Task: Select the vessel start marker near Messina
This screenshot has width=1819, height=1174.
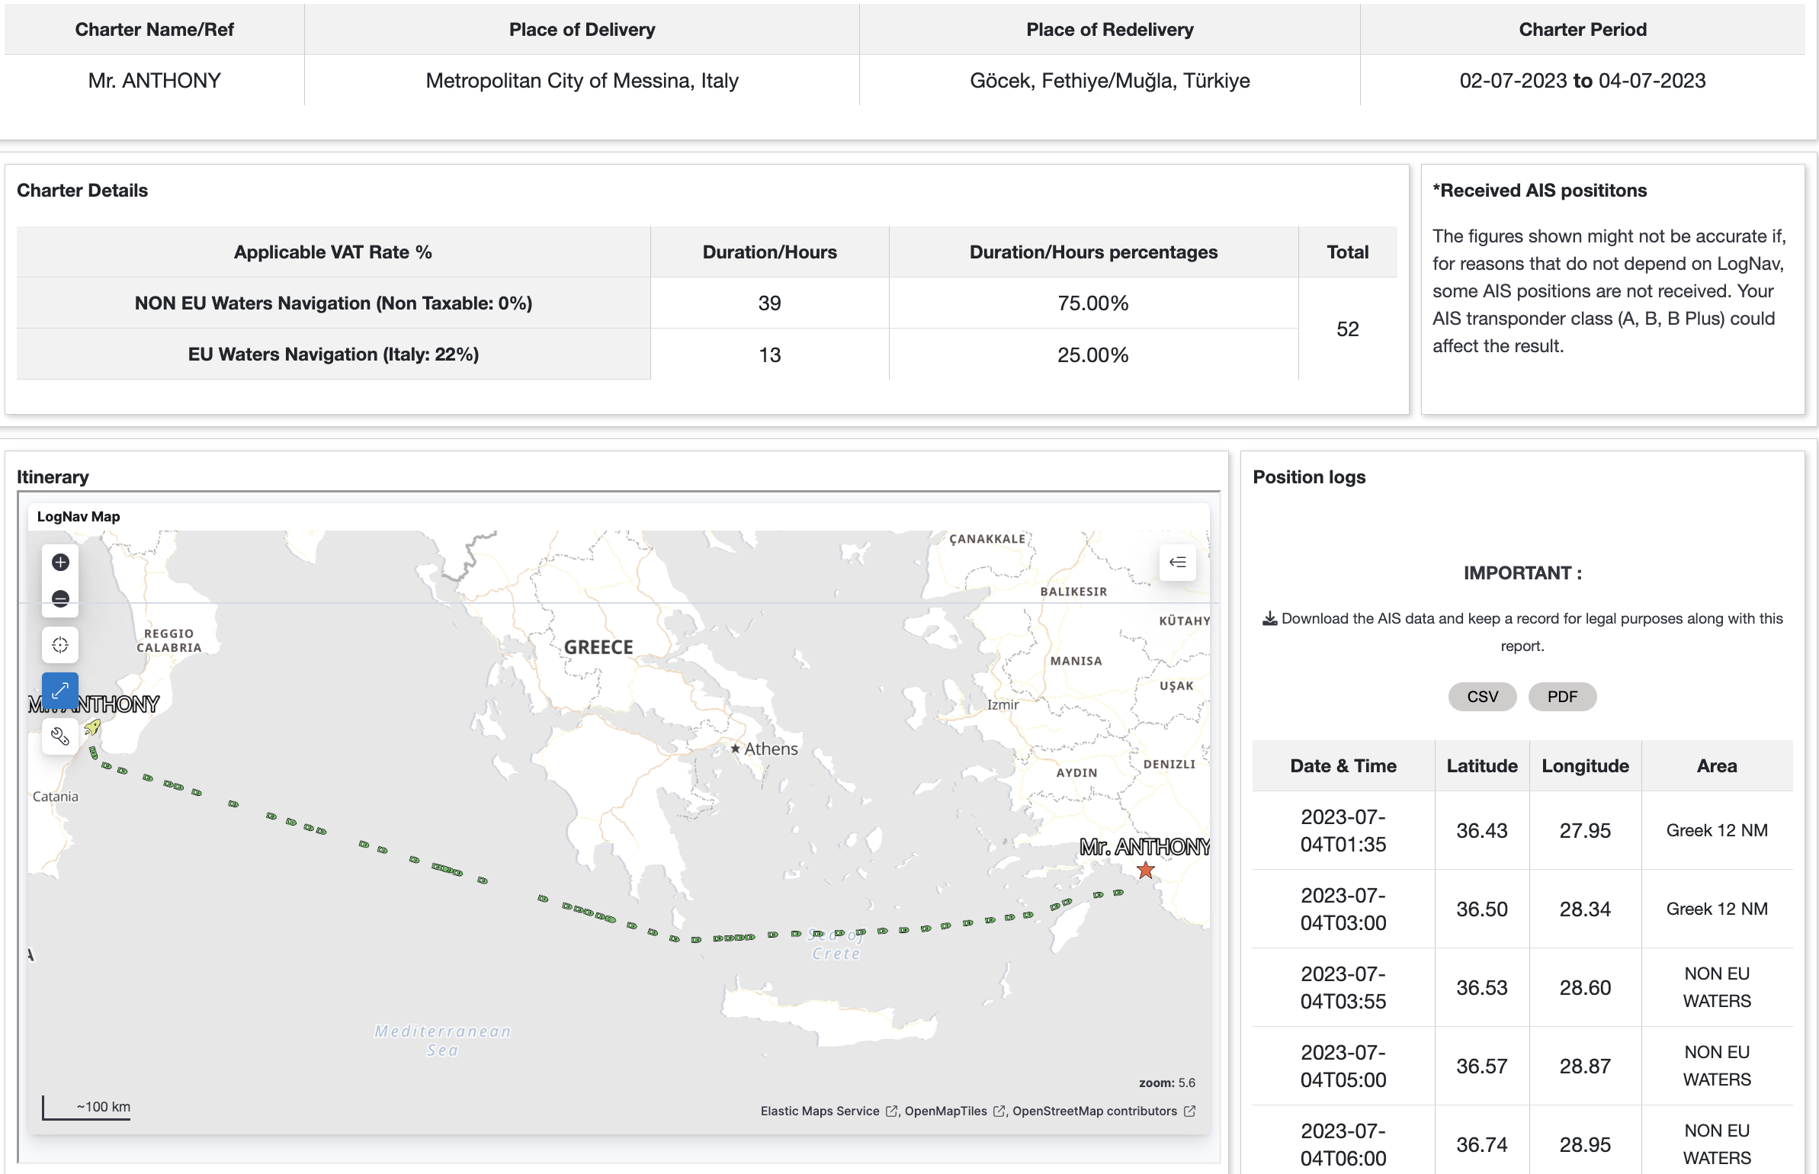Action: (92, 728)
